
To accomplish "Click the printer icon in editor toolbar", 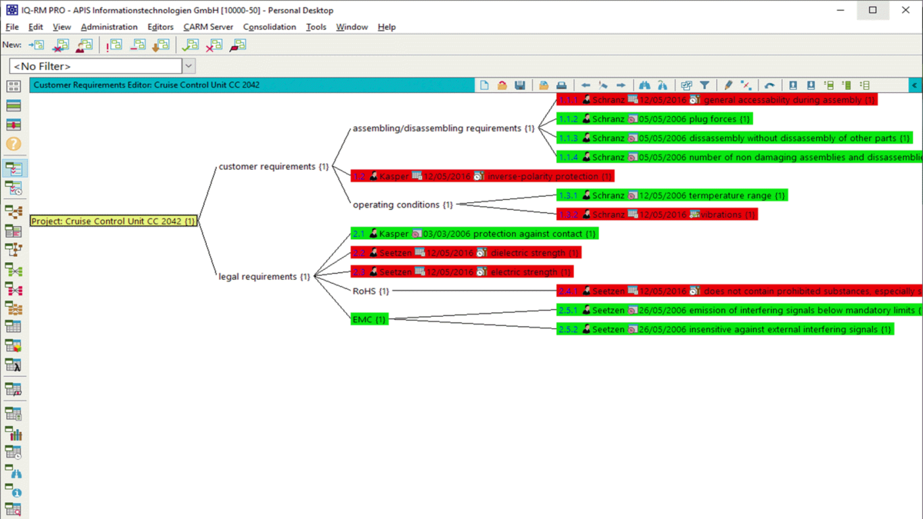I will (561, 85).
